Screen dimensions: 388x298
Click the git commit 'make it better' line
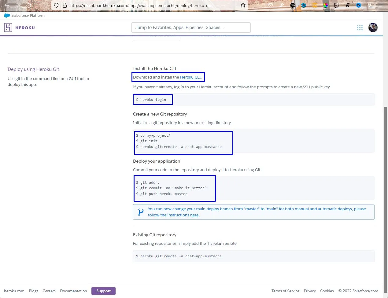click(171, 188)
